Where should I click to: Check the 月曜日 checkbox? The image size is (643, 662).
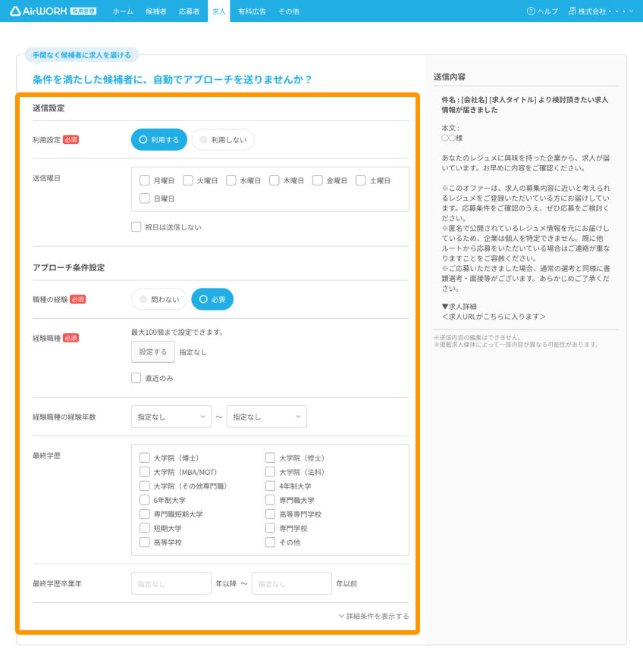pyautogui.click(x=145, y=180)
